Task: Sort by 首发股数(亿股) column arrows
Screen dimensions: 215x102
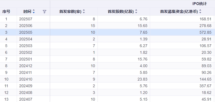Action: (136, 11)
